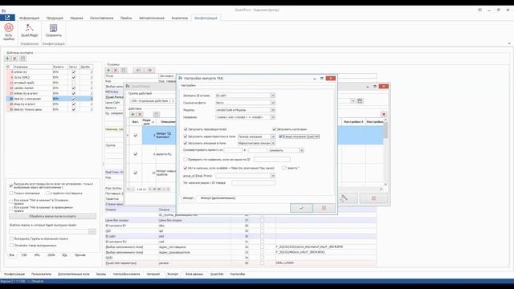The image size is (514, 289).
Task: Browse for template file with ellipsis button
Action: 92,232
